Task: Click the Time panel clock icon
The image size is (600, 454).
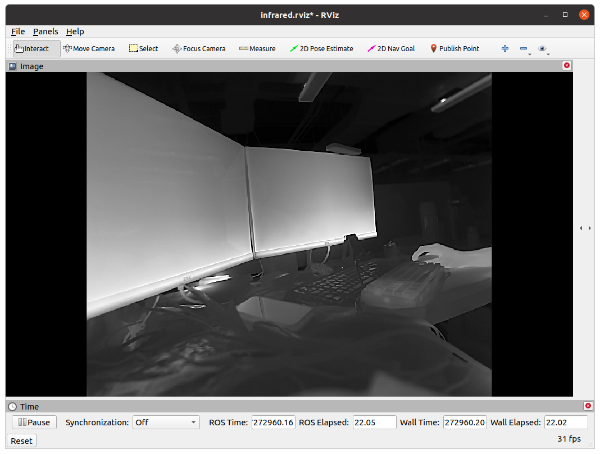Action: coord(12,407)
